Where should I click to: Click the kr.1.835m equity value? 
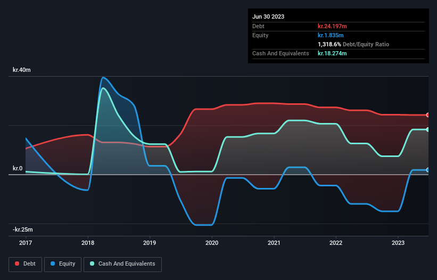pyautogui.click(x=331, y=35)
